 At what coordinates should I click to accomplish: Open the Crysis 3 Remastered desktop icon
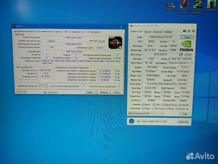tap(211, 6)
